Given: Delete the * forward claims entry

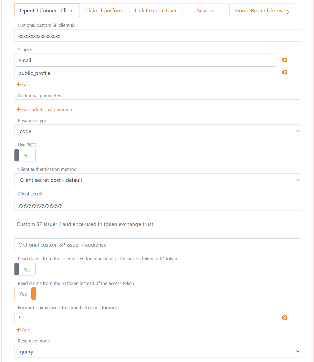Looking at the screenshot, I should 284,318.
